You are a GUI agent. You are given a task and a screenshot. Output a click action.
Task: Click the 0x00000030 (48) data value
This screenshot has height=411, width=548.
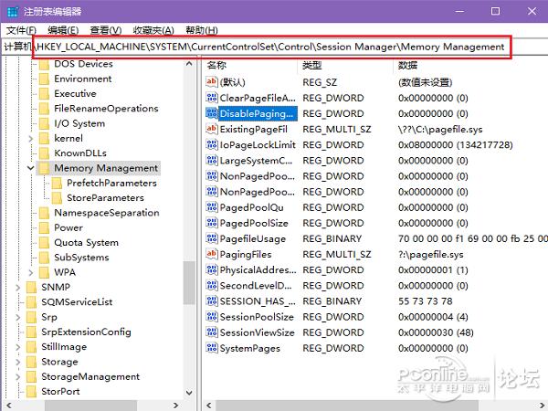(x=436, y=332)
